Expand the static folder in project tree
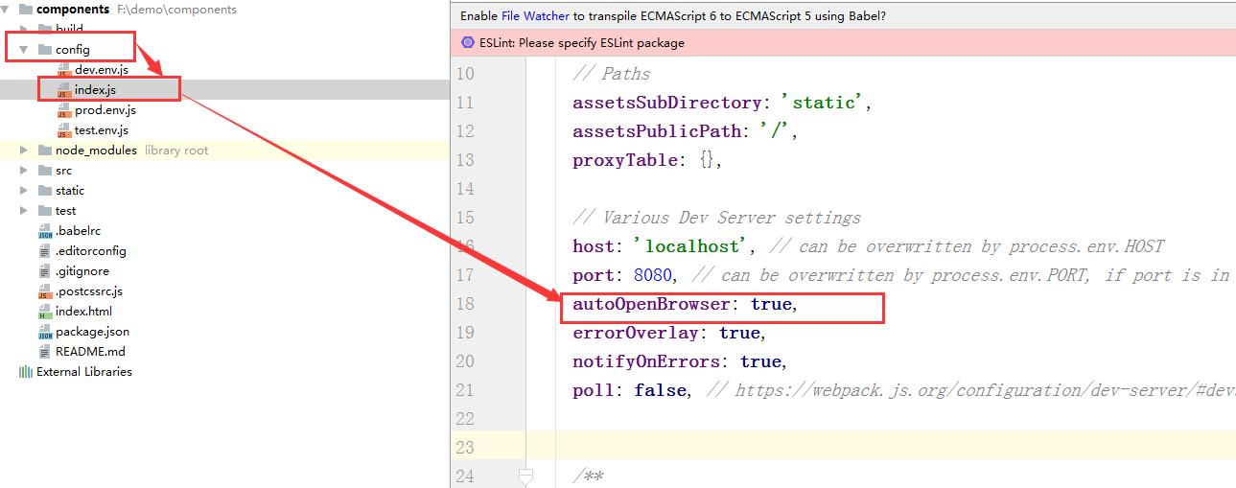The height and width of the screenshot is (488, 1236). tap(24, 191)
